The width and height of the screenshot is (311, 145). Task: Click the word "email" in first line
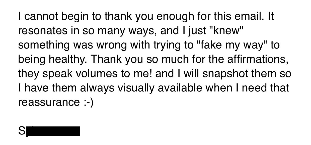[x=251, y=16]
